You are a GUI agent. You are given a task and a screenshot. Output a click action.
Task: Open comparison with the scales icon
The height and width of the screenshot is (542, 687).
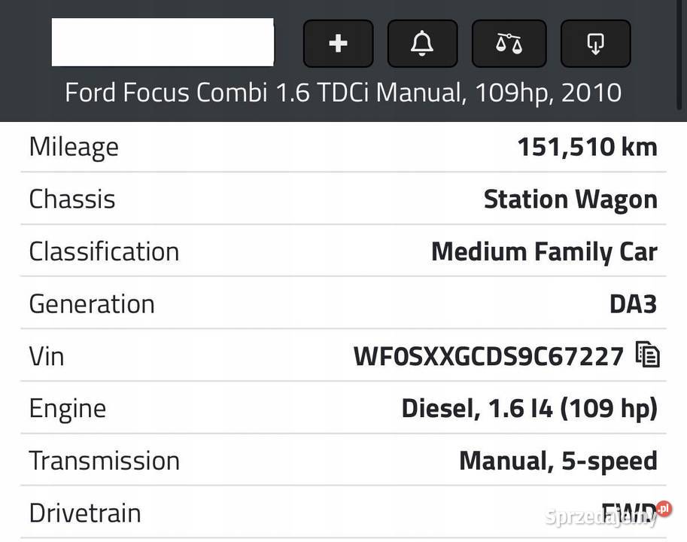[509, 44]
